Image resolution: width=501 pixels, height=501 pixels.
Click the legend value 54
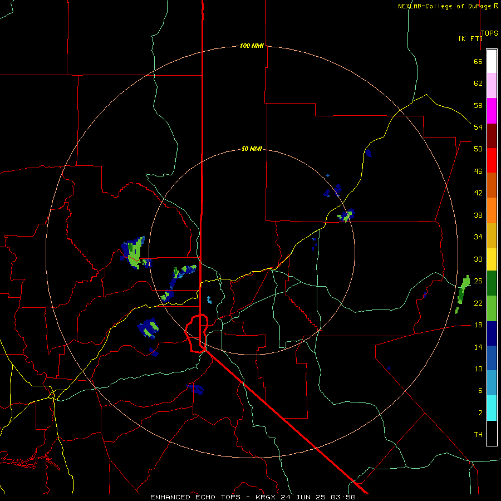coord(478,127)
